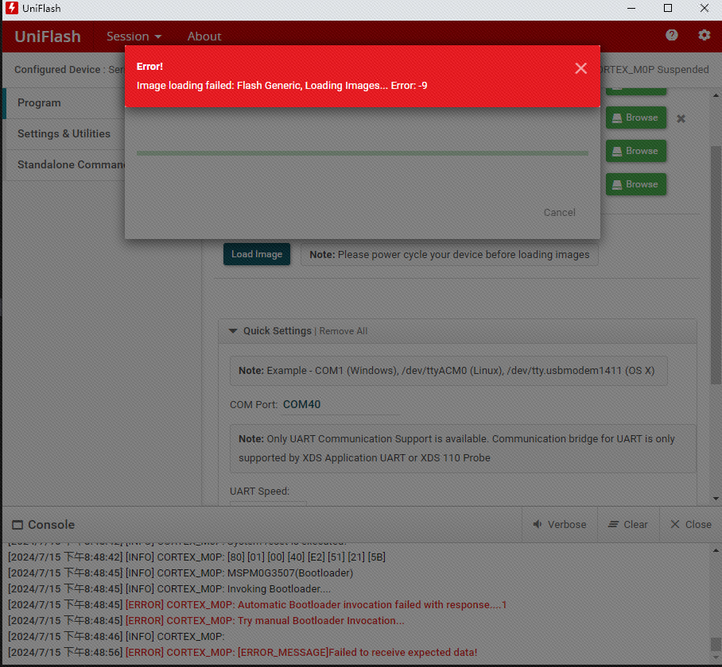Close the red Error banner with the X
The width and height of the screenshot is (722, 667).
580,68
